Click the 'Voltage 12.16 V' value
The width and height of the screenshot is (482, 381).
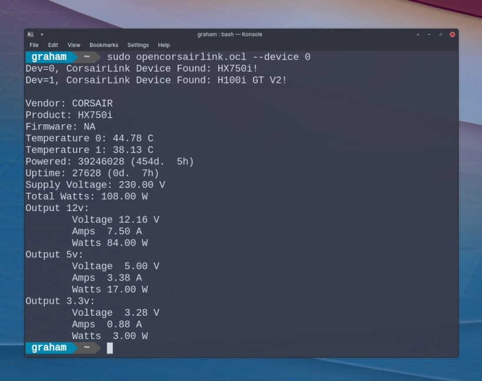pyautogui.click(x=115, y=220)
